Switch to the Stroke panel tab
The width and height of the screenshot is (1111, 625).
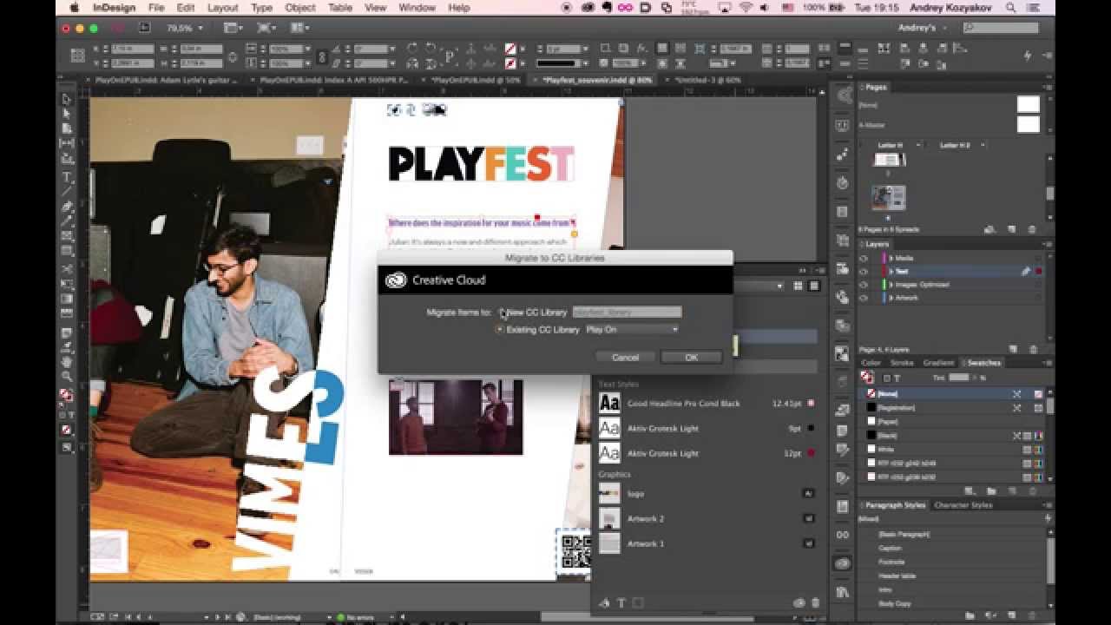tap(902, 363)
